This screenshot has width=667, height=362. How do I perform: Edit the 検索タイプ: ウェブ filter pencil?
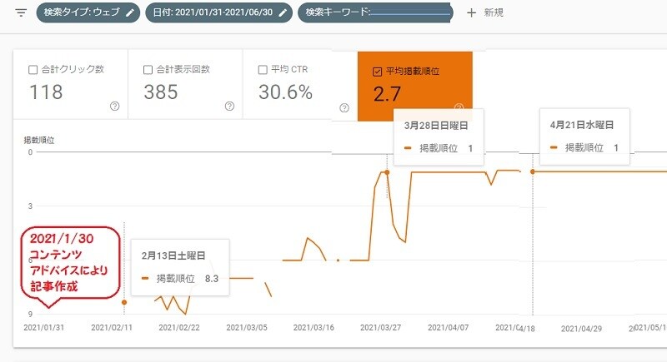(130, 12)
